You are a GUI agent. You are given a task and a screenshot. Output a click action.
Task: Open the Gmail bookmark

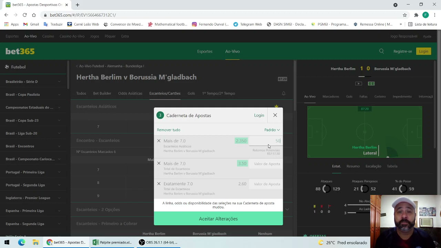(31, 24)
